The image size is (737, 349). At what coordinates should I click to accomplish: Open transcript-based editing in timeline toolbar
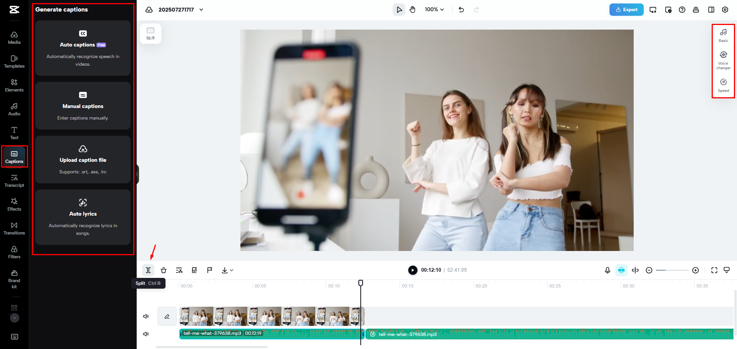[x=179, y=270]
